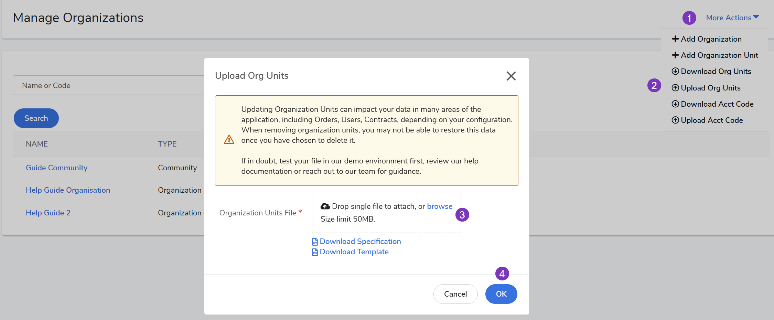Viewport: 774px width, 320px height.
Task: Open the Download Template link
Action: 354,252
